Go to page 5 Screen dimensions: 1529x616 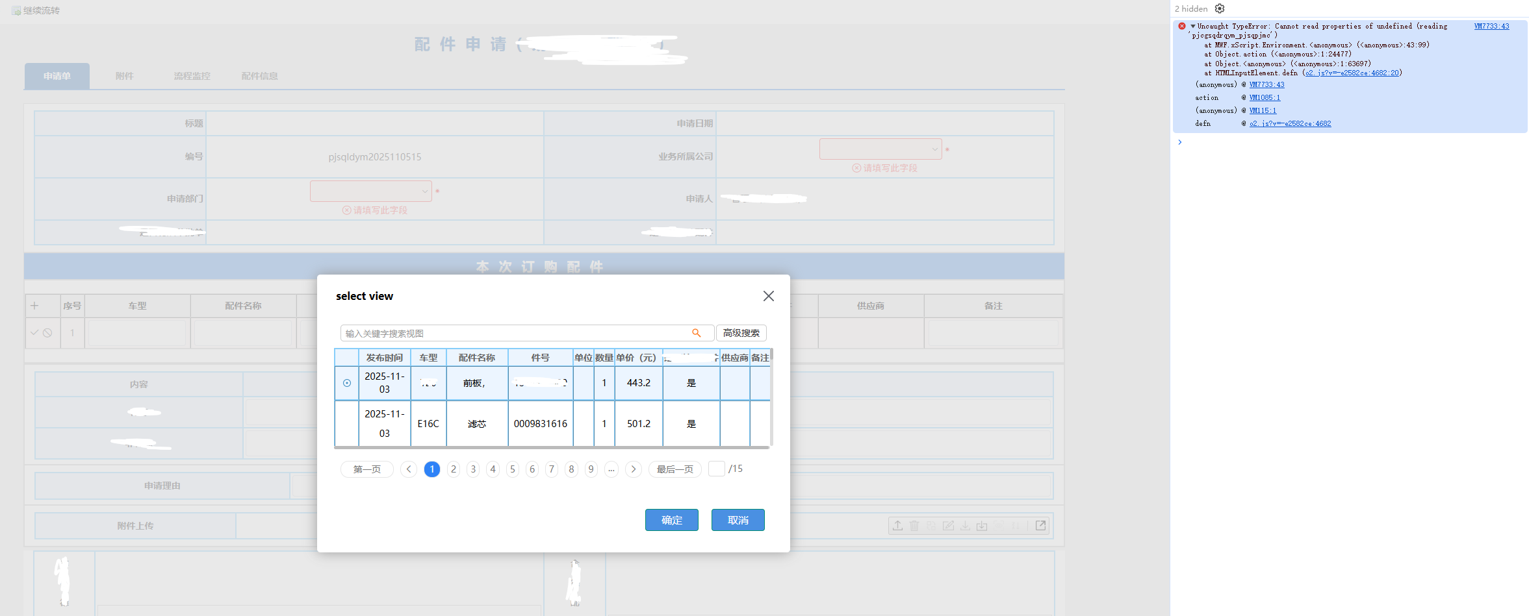(x=513, y=469)
